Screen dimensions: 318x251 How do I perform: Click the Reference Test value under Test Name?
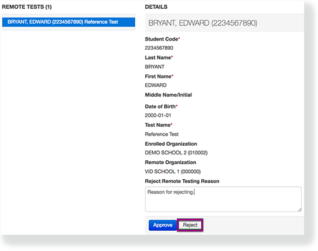[x=162, y=134]
